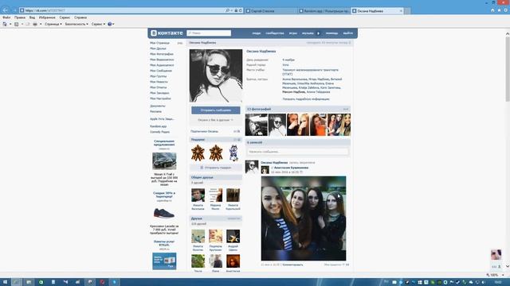Open the red Opera icon on taskbar
The height and width of the screenshot is (286, 510).
point(102,282)
